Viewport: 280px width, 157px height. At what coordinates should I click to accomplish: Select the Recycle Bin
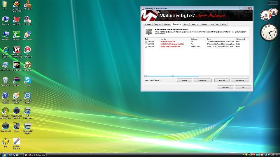(5, 81)
